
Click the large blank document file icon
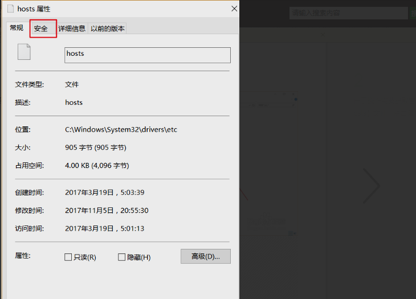(24, 52)
